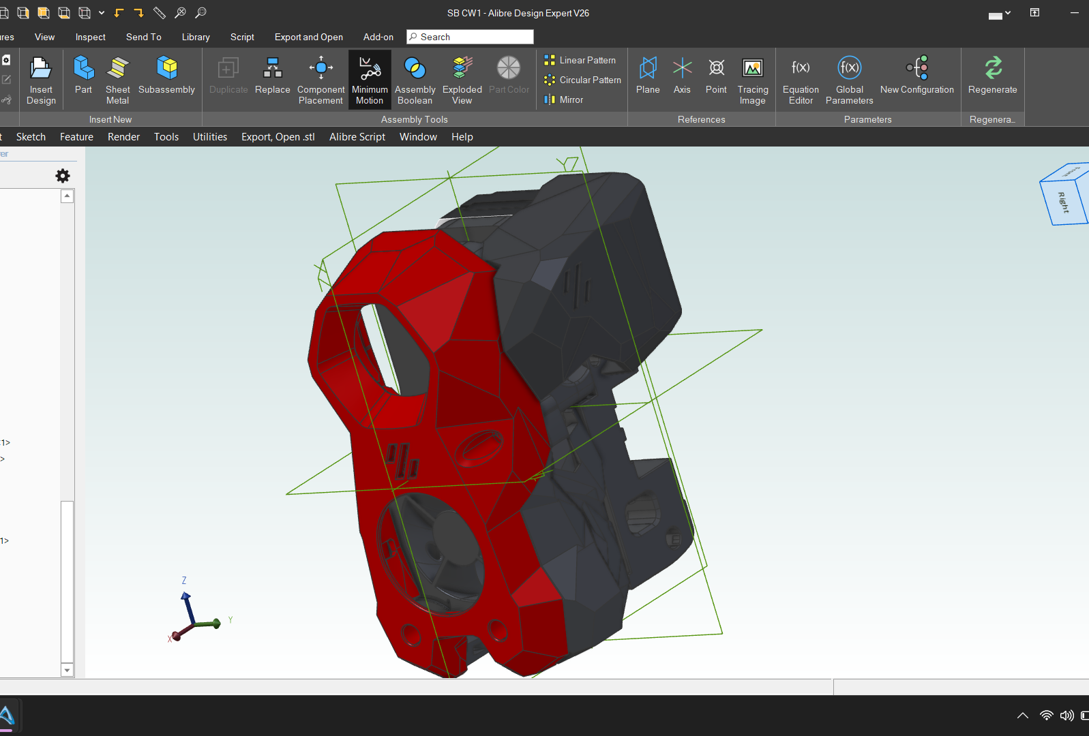Open the Assembly Boolean tool
The height and width of the screenshot is (736, 1089).
pos(415,80)
